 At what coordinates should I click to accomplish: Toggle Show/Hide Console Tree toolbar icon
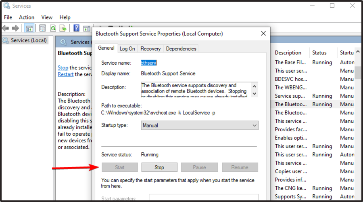click(29, 29)
